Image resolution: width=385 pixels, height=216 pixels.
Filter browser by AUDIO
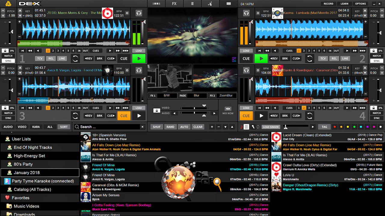8,127
